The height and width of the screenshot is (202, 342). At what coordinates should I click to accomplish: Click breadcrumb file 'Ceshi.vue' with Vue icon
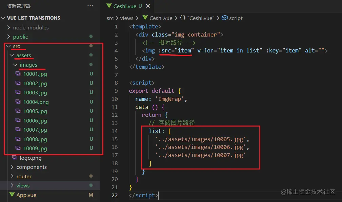coord(158,18)
